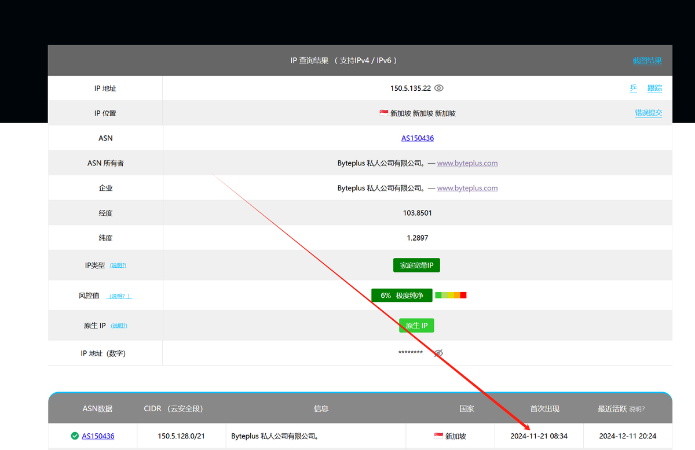
Task: Open AS150436 link in ASN row
Action: 418,138
